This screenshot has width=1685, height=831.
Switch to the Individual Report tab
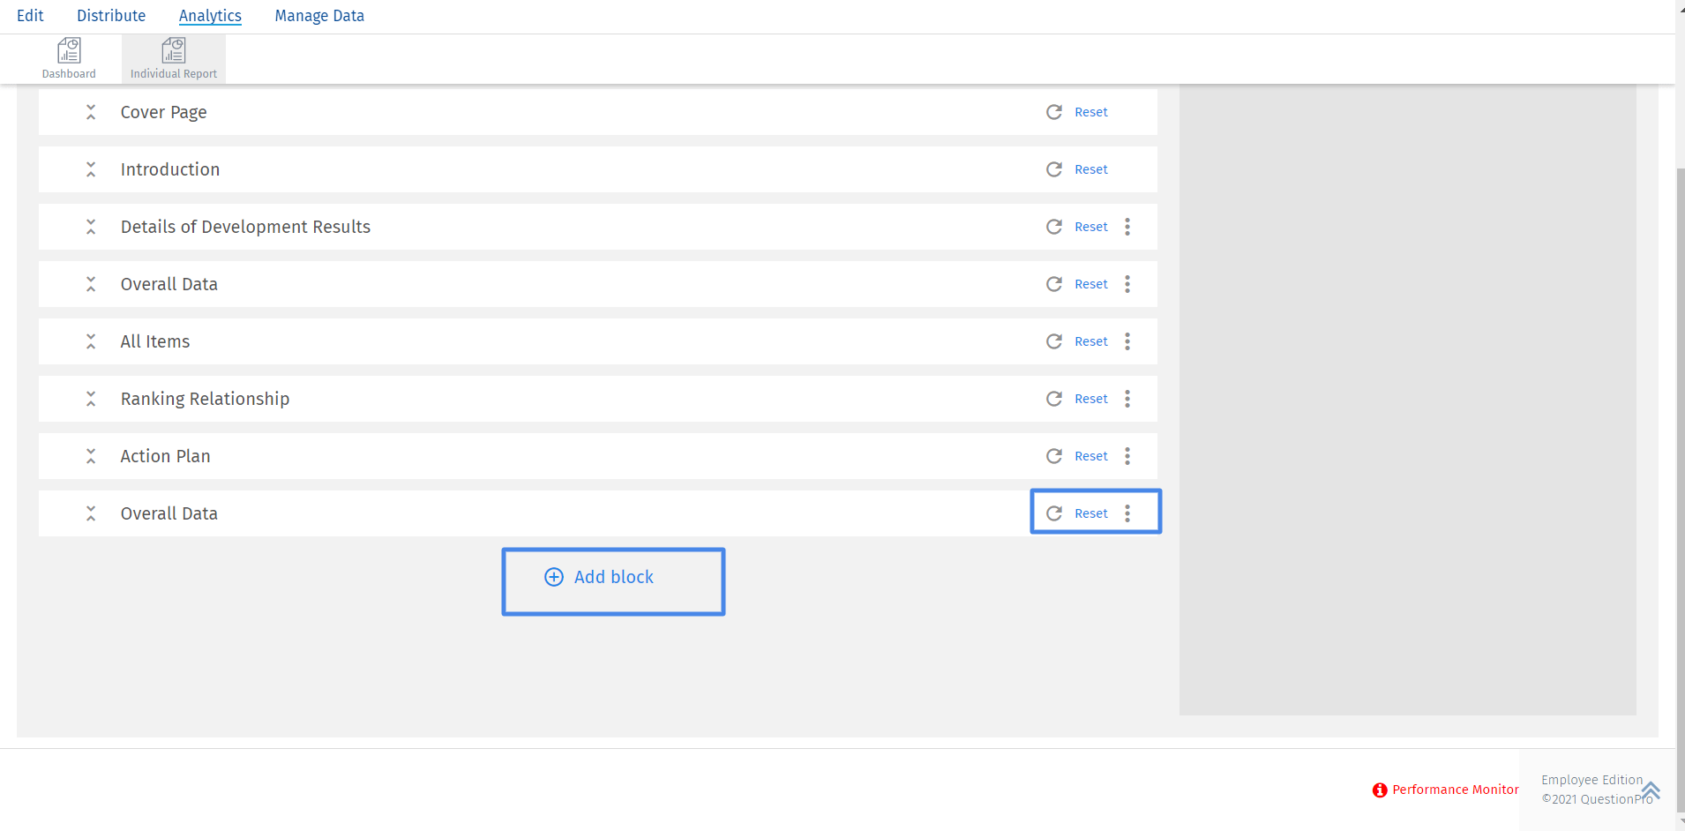click(x=173, y=56)
